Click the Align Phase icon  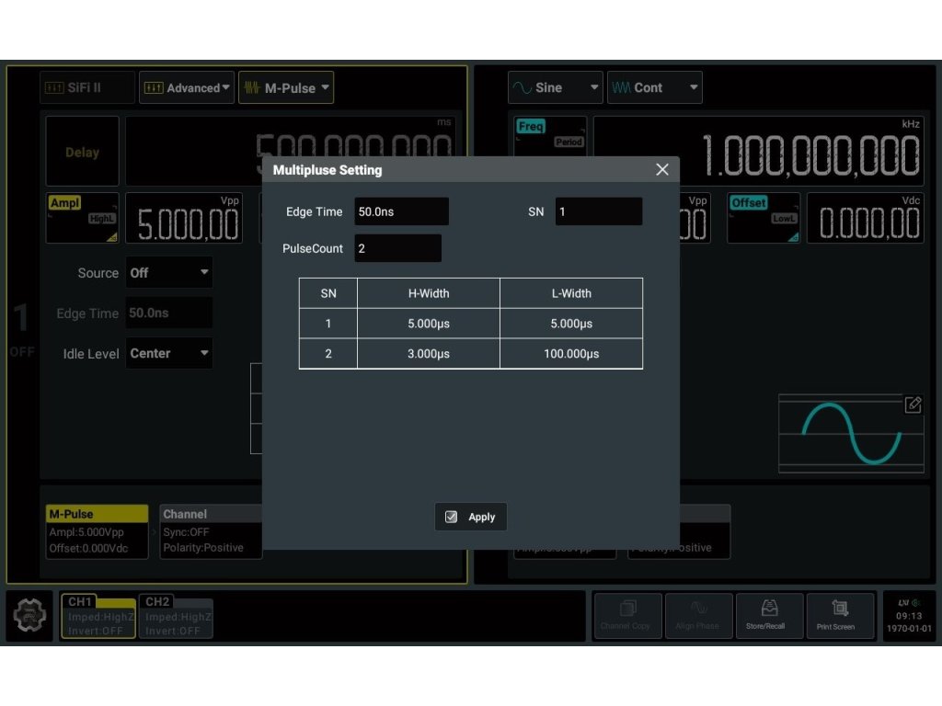click(698, 615)
